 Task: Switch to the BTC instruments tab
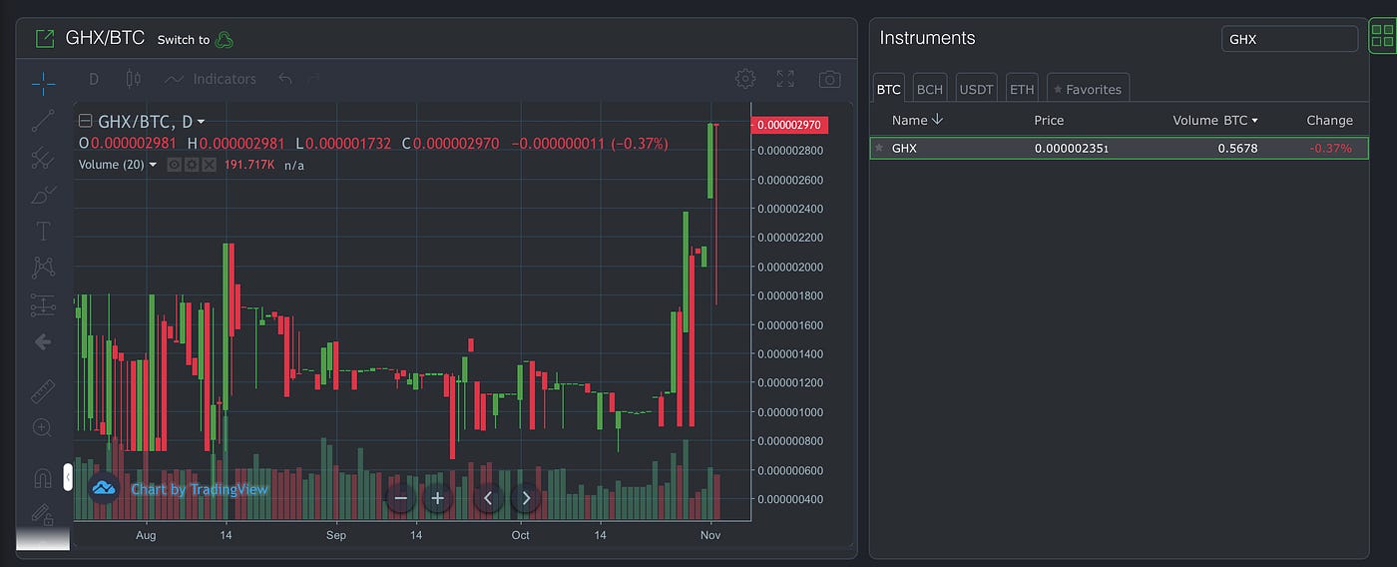888,89
